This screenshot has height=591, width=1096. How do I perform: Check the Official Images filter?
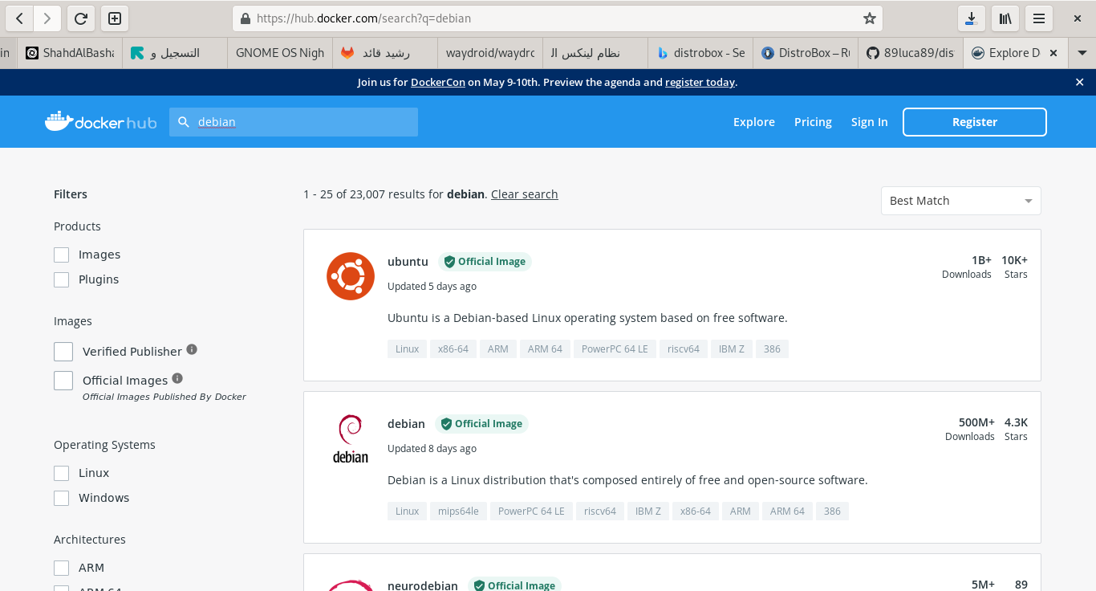(x=63, y=380)
